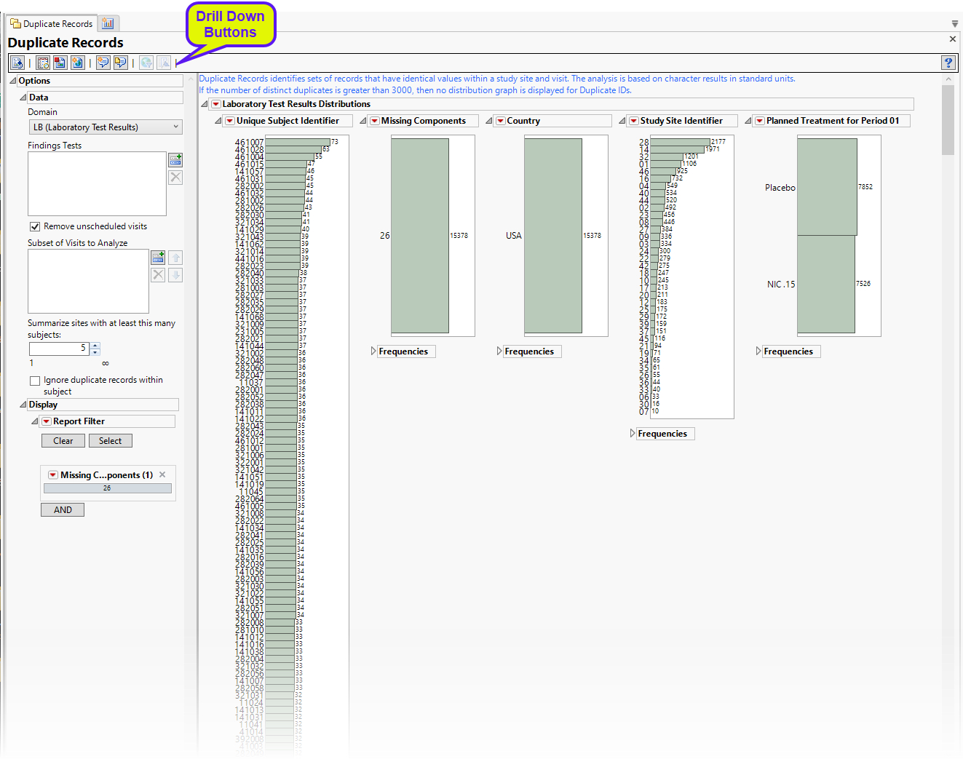
Task: Uncheck Remove unscheduled visits checkbox
Action: click(35, 226)
